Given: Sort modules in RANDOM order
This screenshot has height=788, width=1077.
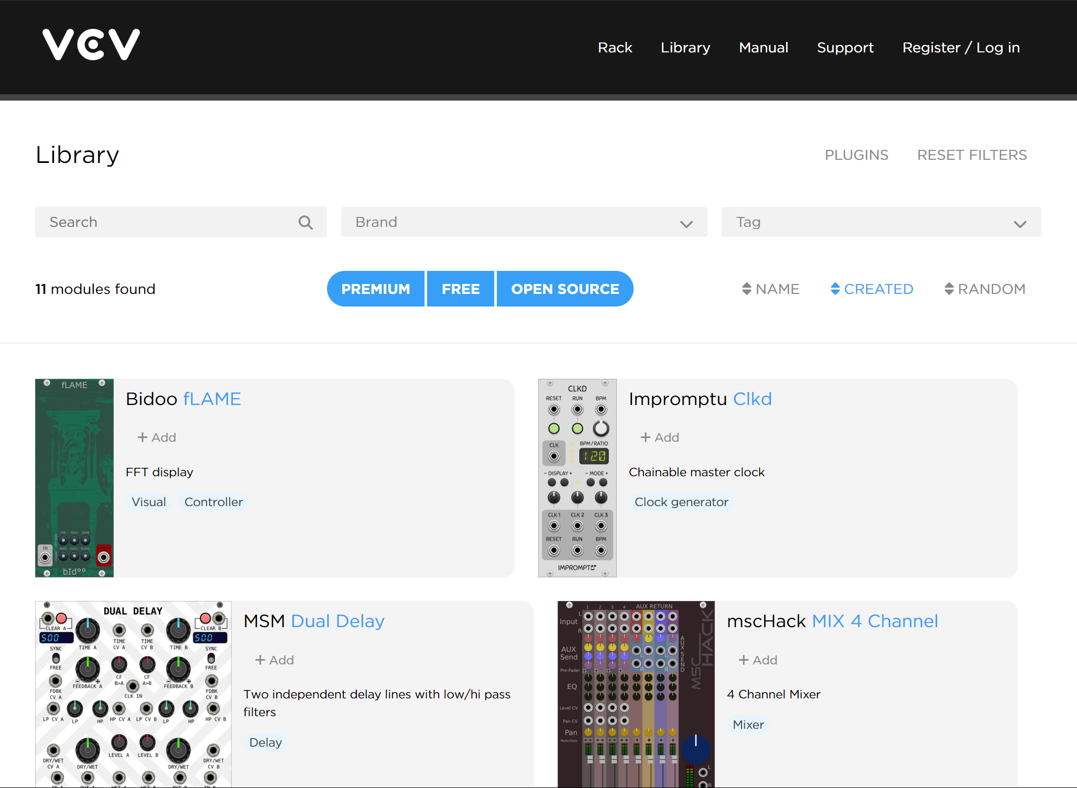Looking at the screenshot, I should 985,289.
